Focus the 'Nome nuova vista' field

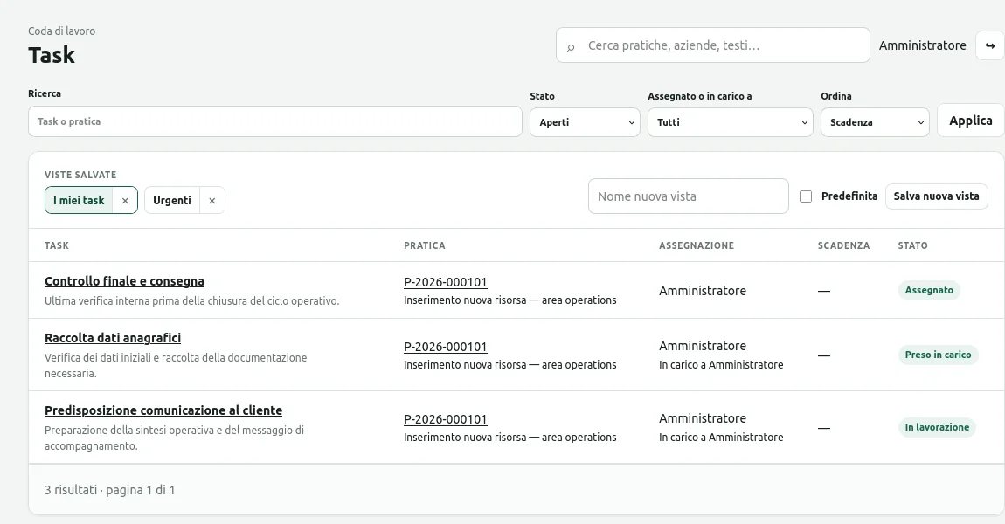689,196
